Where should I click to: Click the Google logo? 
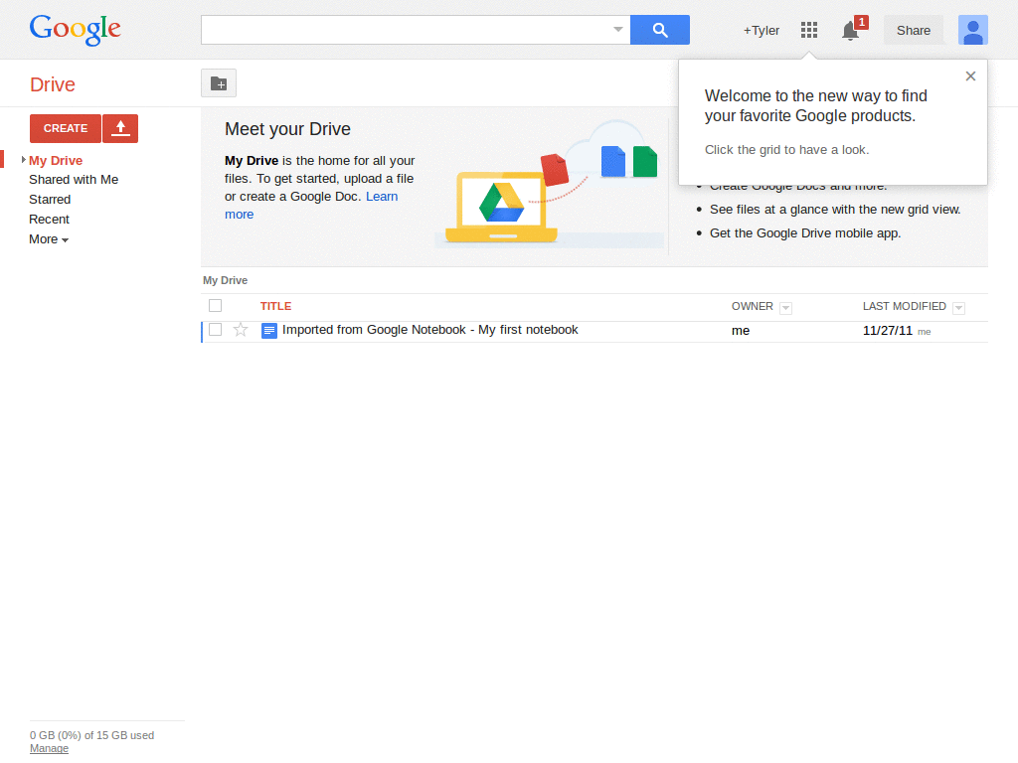(x=75, y=31)
